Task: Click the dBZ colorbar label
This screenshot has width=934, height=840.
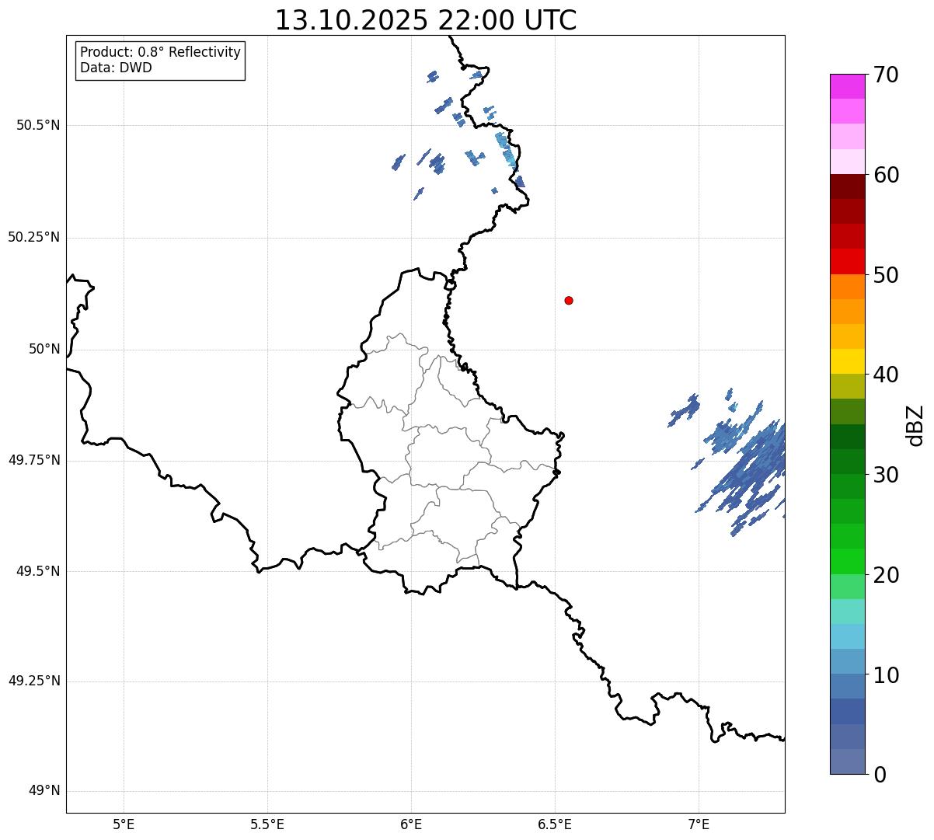Action: click(x=915, y=425)
